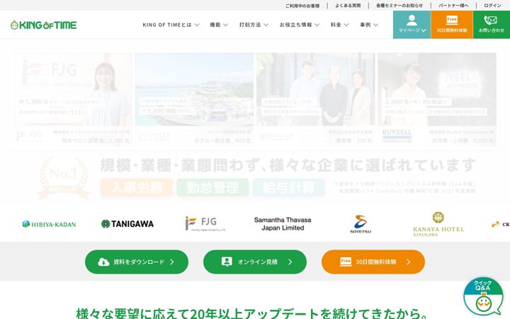Click the ログイン link
The height and width of the screenshot is (319, 510).
(492, 6)
